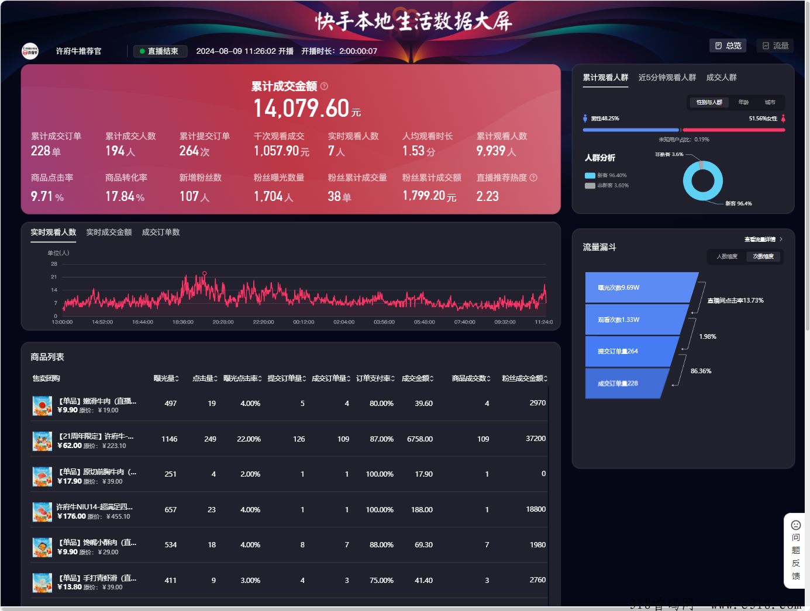Click product name 【单品】嫩滑牛肉
Viewport: 810px width, 611px height.
[97, 401]
